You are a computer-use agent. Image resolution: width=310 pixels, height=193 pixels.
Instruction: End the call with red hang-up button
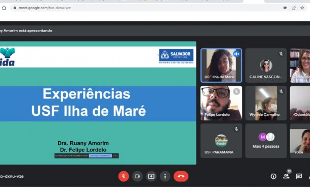(x=181, y=176)
